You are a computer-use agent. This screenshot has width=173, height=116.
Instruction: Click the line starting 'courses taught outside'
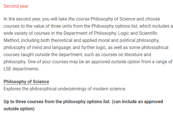tap(77, 54)
